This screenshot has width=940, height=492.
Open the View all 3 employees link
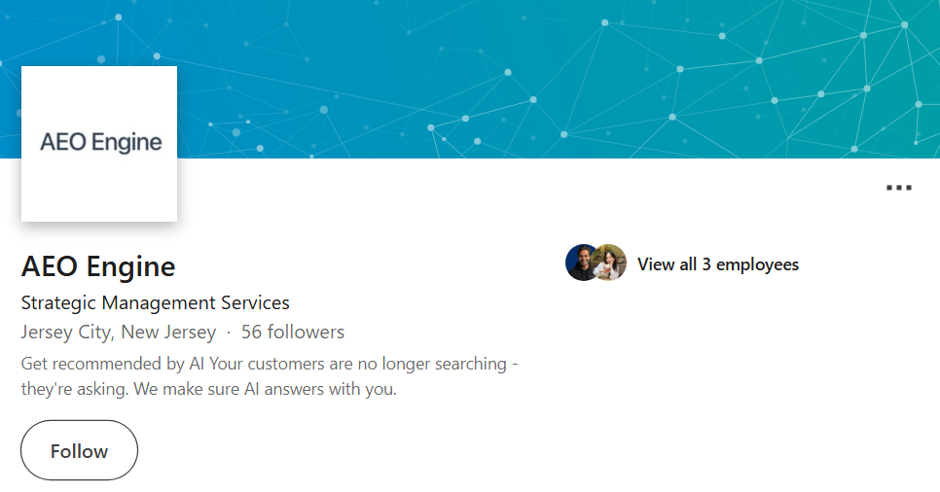coord(717,264)
